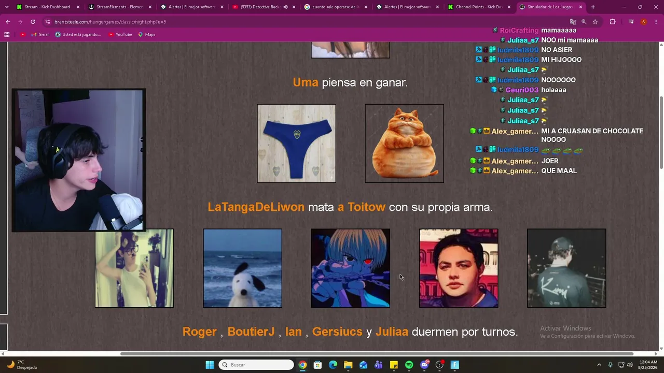This screenshot has width=664, height=373.
Task: Open the apps grid in bookmarks bar
Action: [7, 35]
